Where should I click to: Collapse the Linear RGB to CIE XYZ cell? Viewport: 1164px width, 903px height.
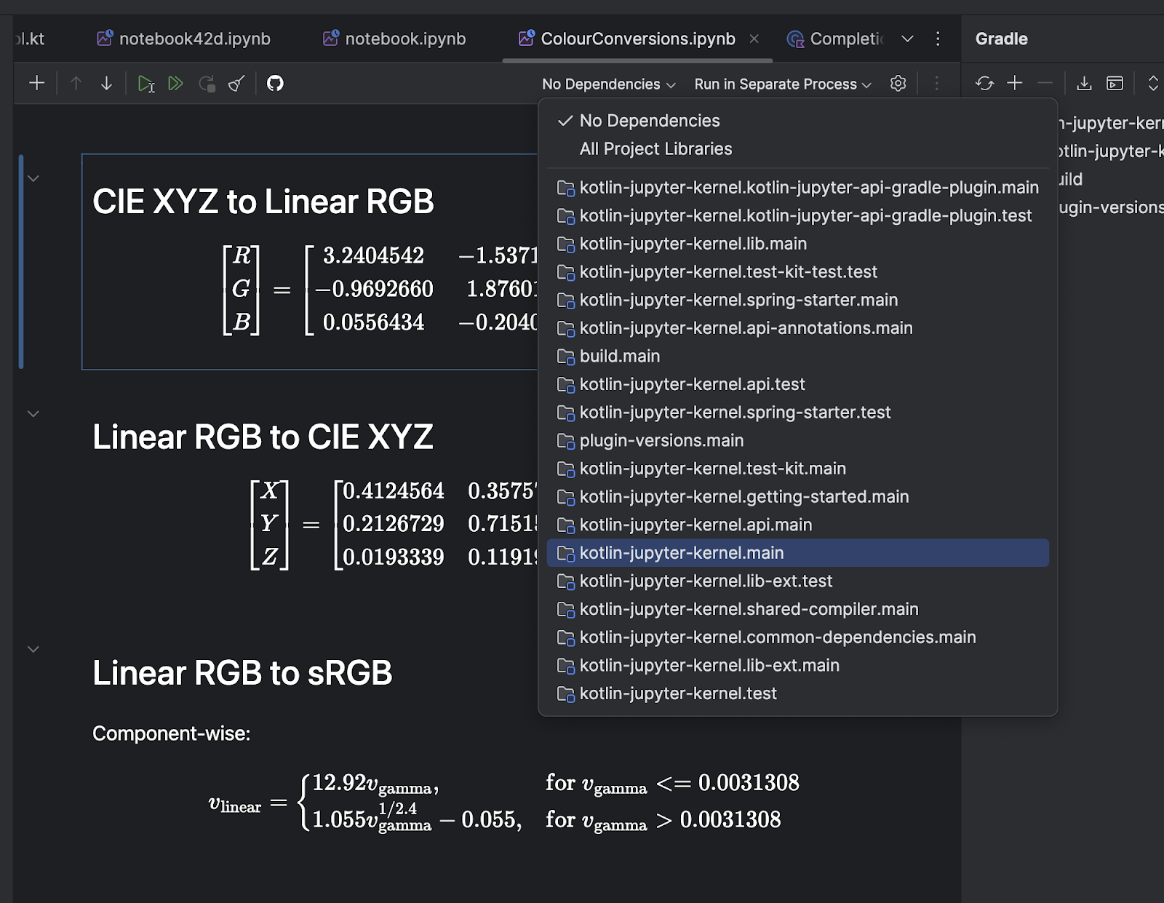[x=33, y=414]
